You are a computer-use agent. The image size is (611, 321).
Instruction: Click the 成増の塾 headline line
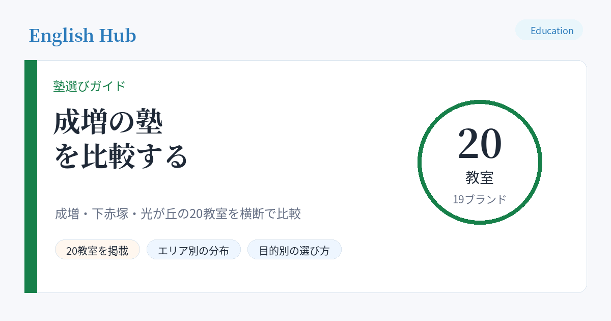click(108, 122)
